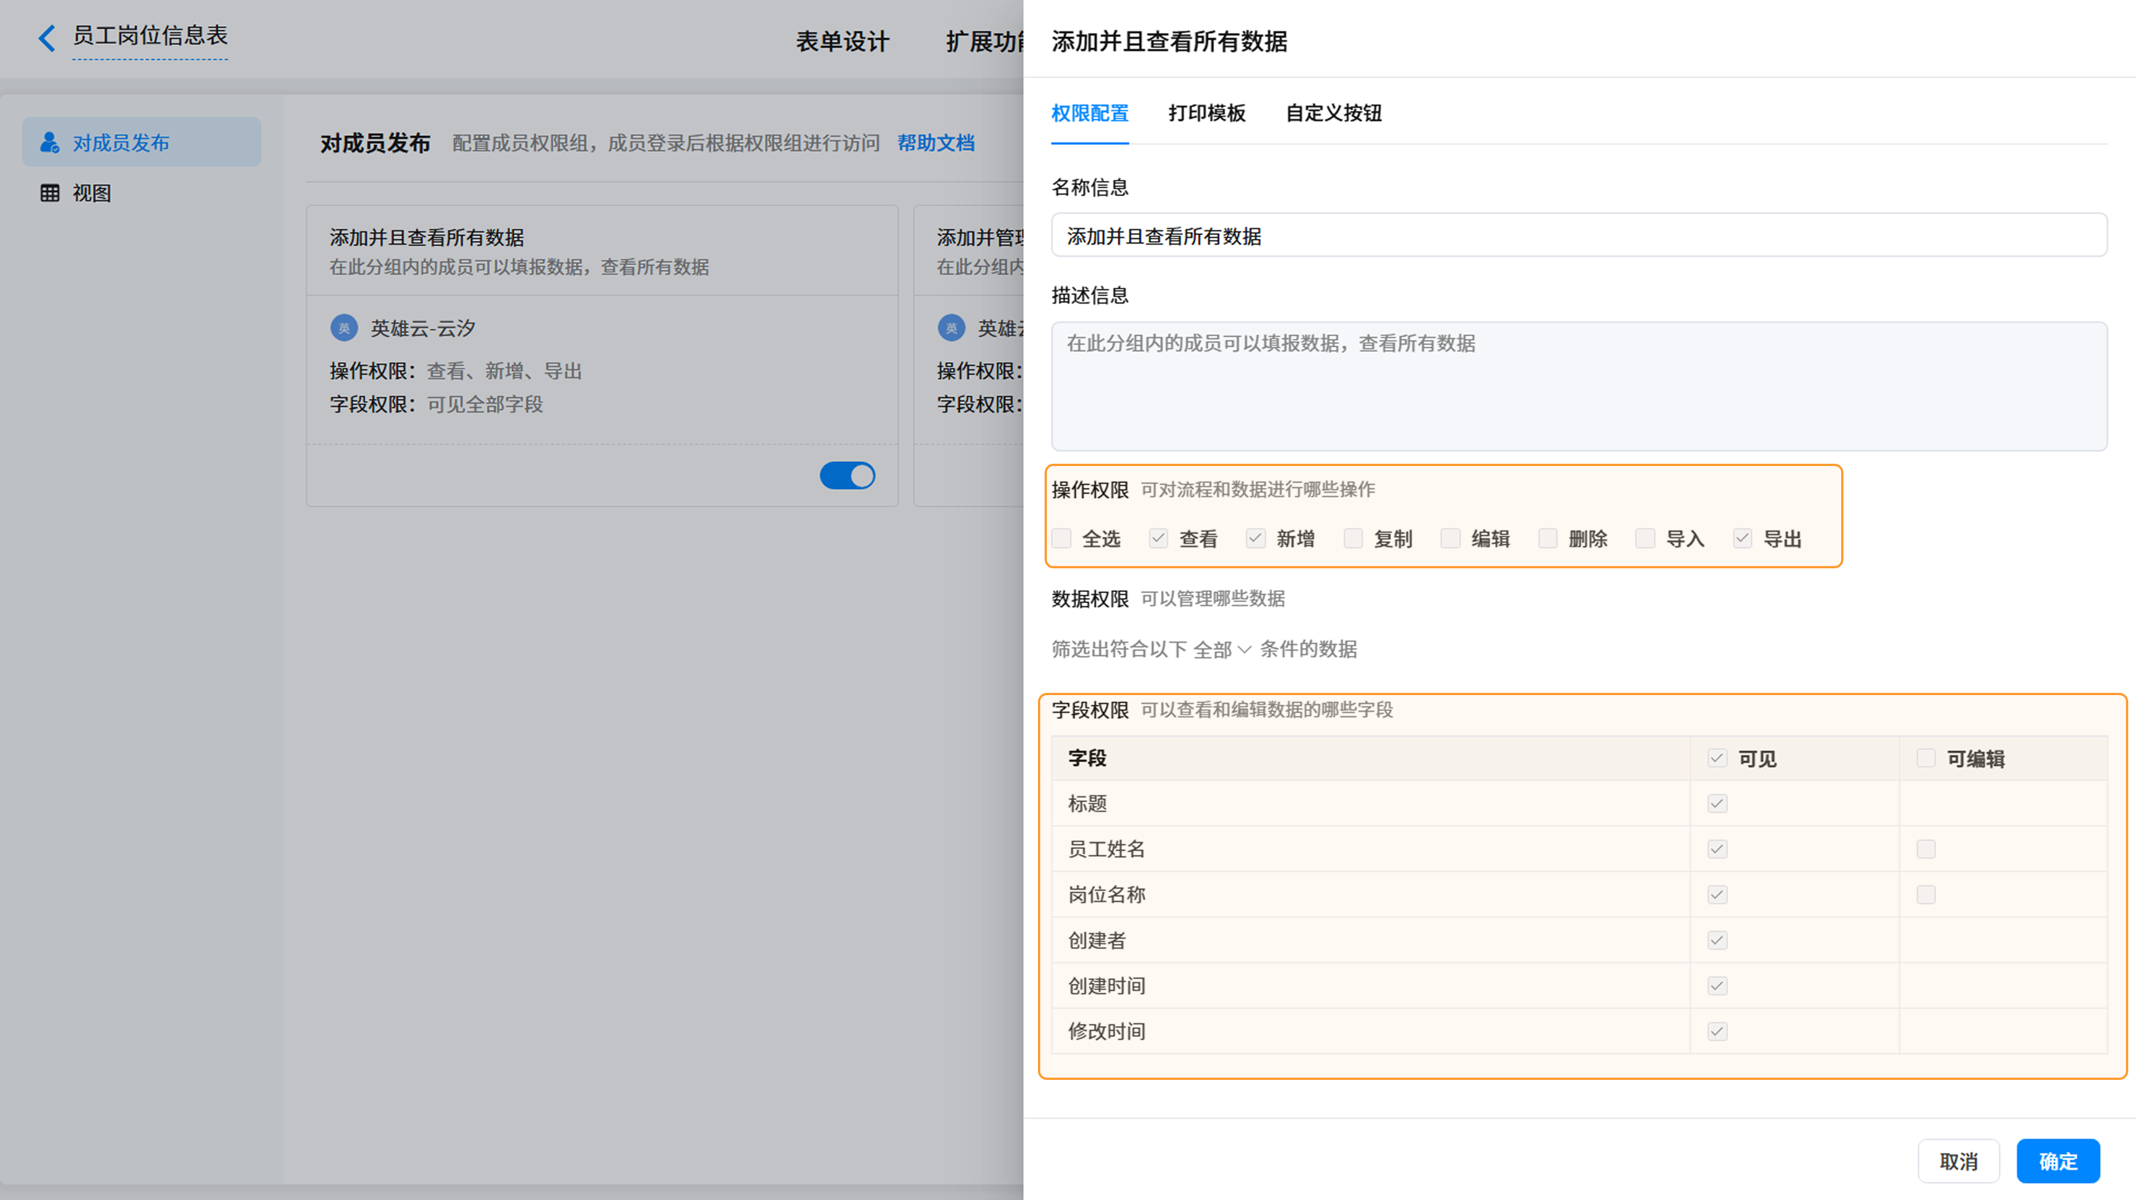Click the 视图 table grid icon
This screenshot has height=1200, width=2136.
pyautogui.click(x=50, y=193)
